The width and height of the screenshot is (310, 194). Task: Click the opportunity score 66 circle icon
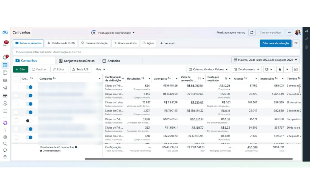94,32
